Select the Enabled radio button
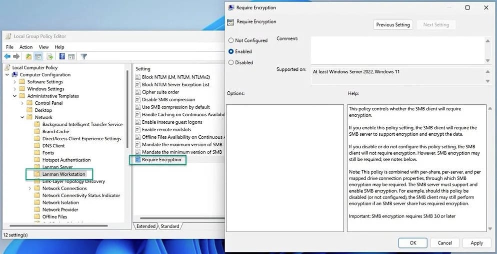 click(231, 51)
